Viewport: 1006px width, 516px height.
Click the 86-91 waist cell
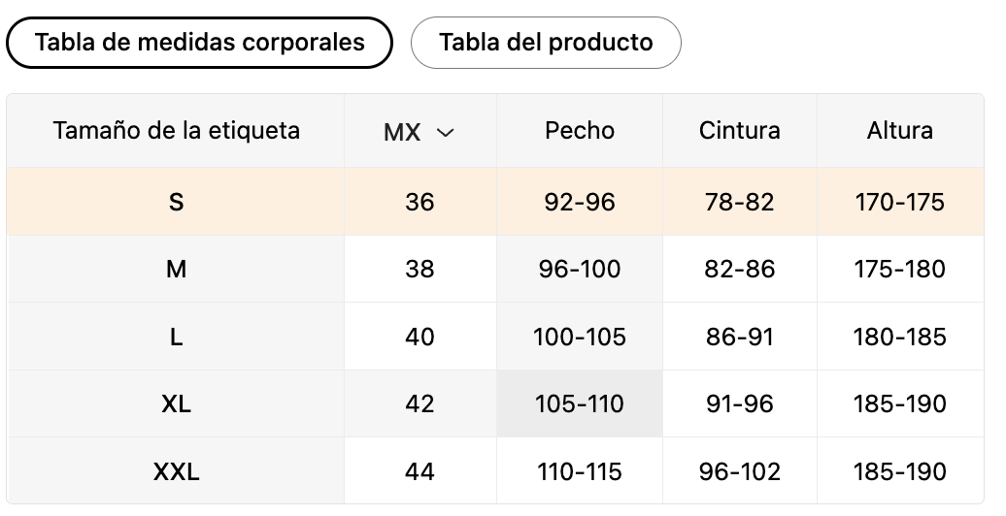click(x=740, y=337)
